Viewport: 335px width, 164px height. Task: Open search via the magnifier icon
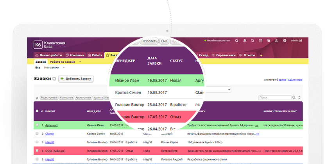pos(253,41)
